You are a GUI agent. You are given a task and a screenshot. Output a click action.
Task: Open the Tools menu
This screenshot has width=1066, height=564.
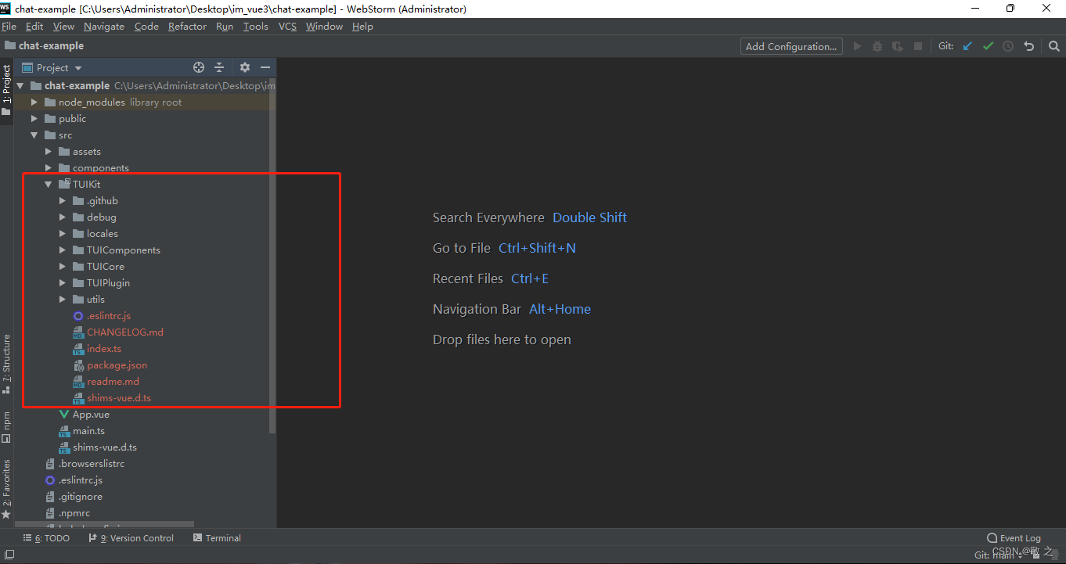tap(255, 26)
